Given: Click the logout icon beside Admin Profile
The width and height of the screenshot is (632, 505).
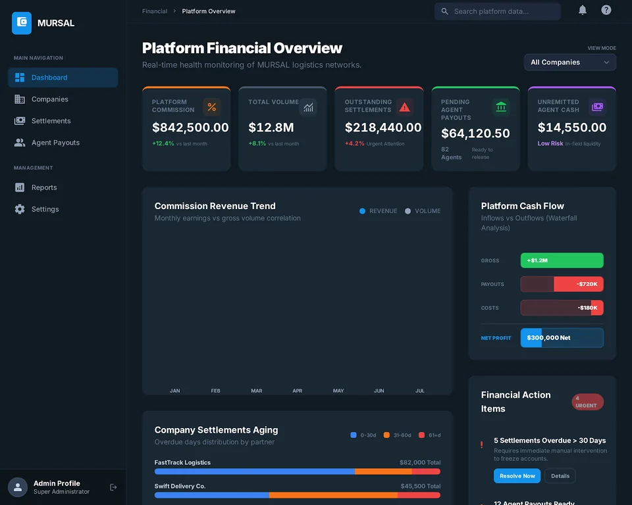Looking at the screenshot, I should [x=113, y=487].
